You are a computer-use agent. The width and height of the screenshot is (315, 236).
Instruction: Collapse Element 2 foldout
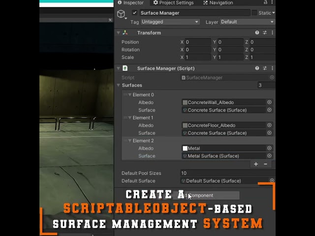130,141
